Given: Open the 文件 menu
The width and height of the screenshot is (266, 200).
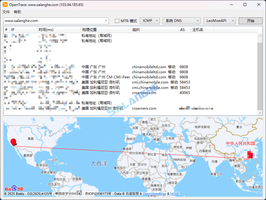Looking at the screenshot, I should click(6, 12).
